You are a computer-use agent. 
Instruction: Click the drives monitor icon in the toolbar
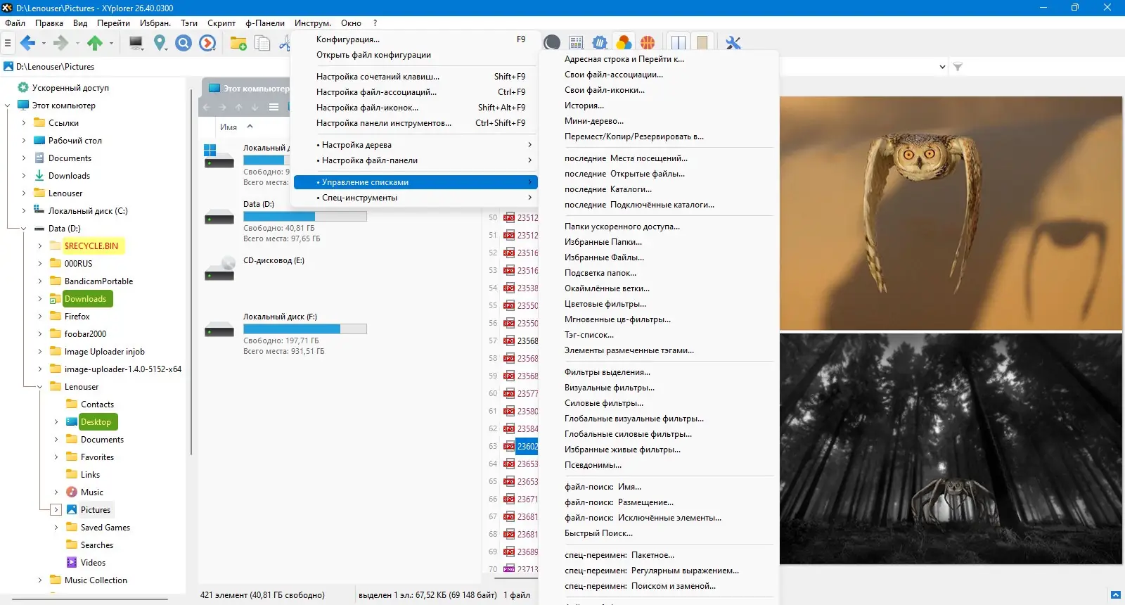(x=136, y=44)
